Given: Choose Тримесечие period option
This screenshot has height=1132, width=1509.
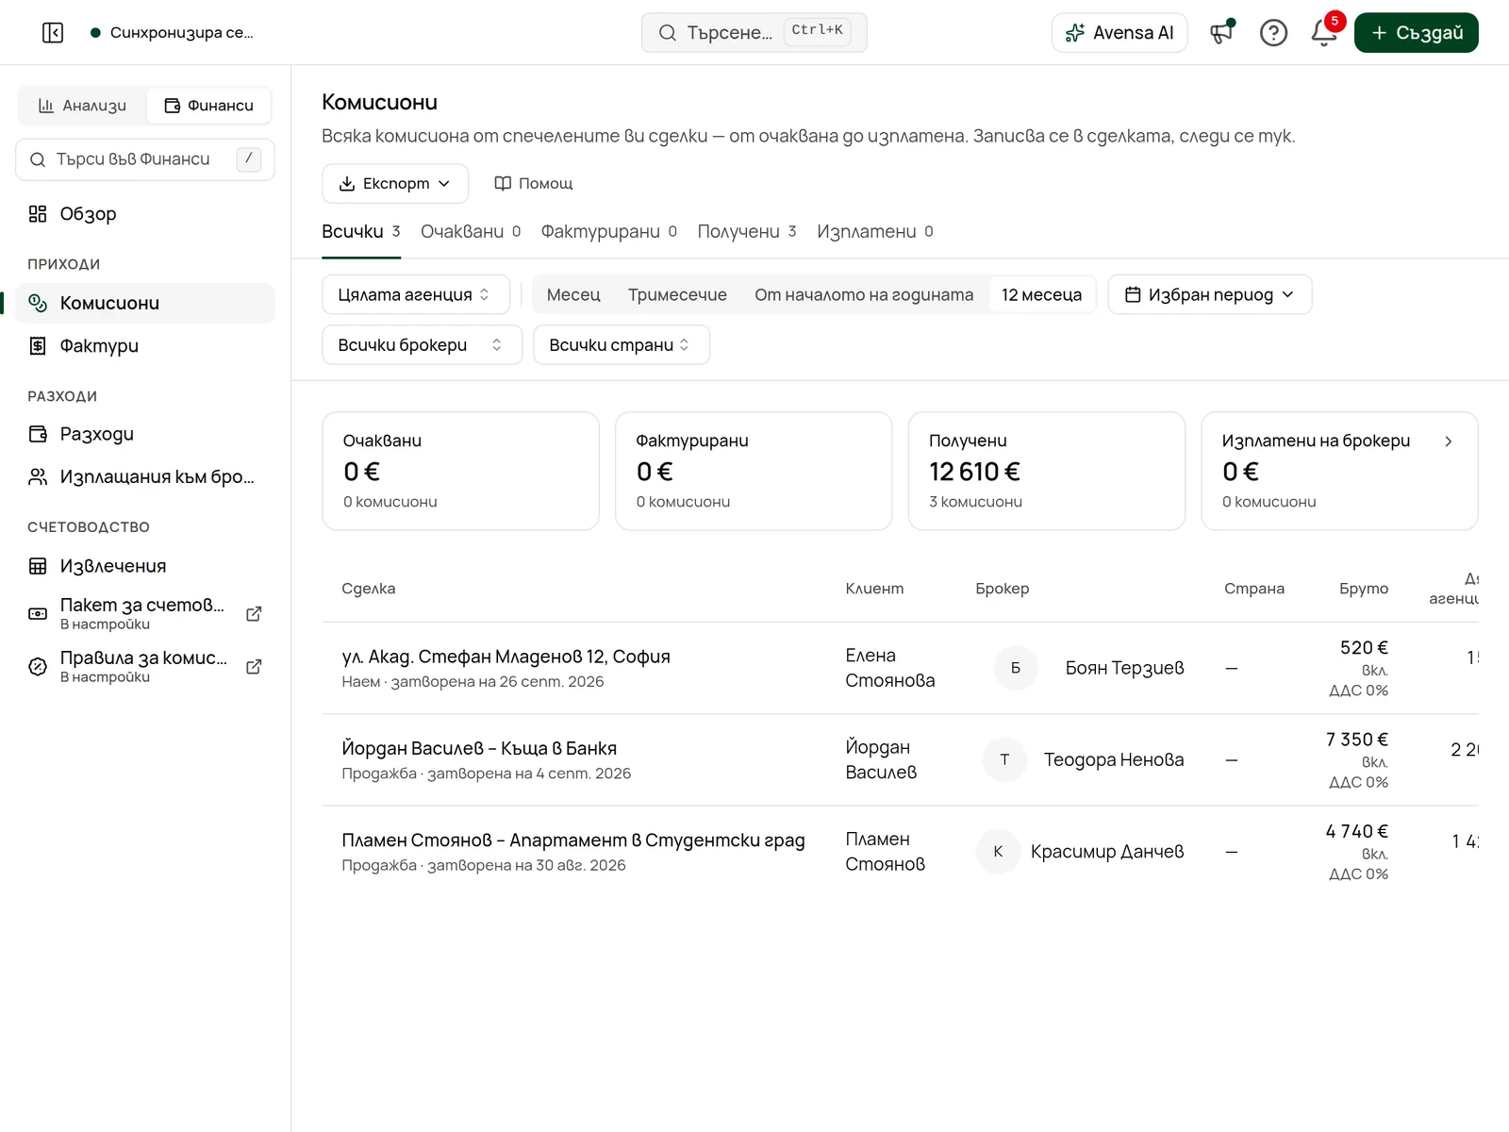Looking at the screenshot, I should point(677,294).
